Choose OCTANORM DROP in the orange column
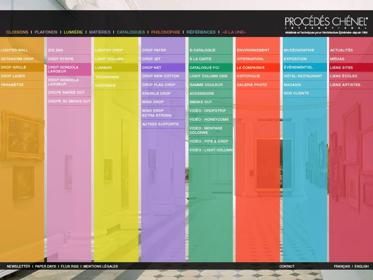This screenshot has height=280, width=373. click(x=17, y=59)
